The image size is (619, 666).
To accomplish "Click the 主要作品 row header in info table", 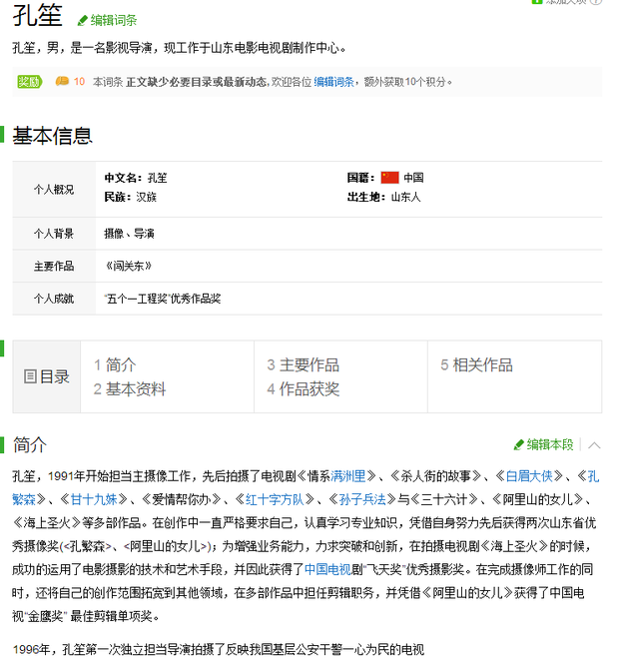I will pyautogui.click(x=54, y=266).
